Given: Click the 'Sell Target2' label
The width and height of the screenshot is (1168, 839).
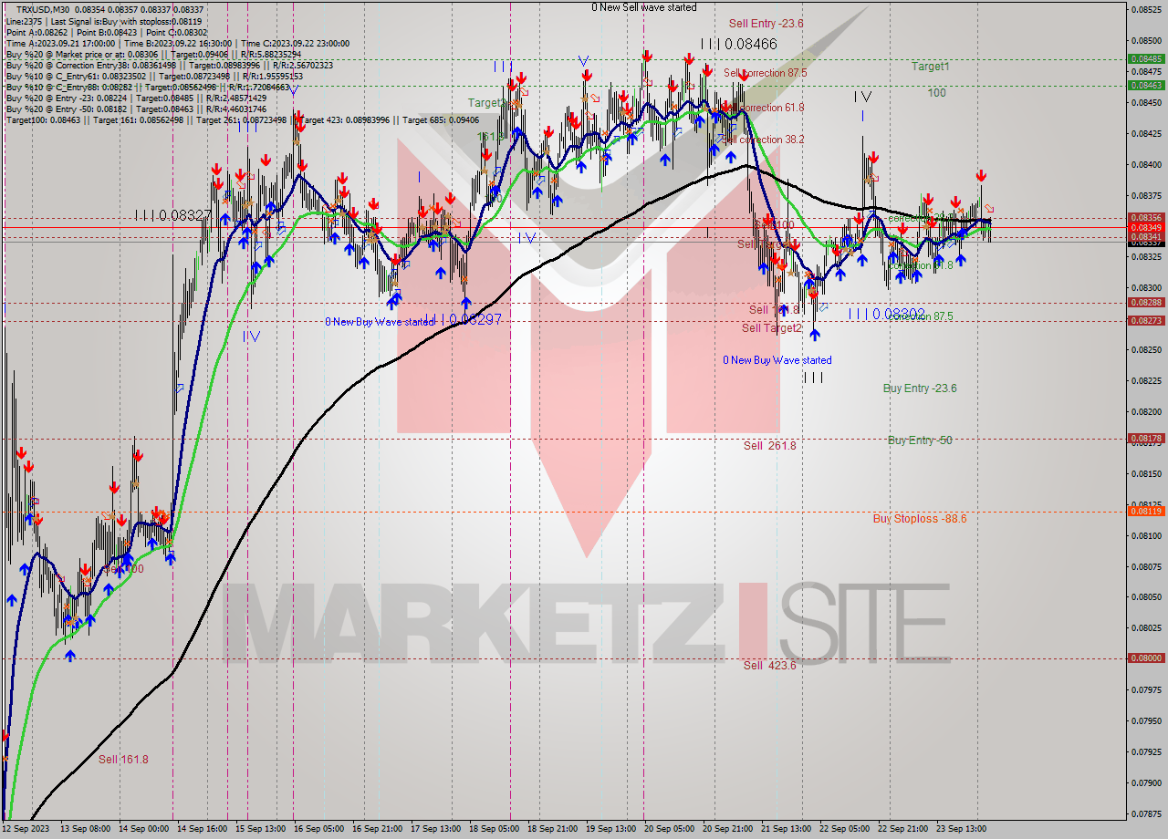Looking at the screenshot, I should (x=771, y=328).
